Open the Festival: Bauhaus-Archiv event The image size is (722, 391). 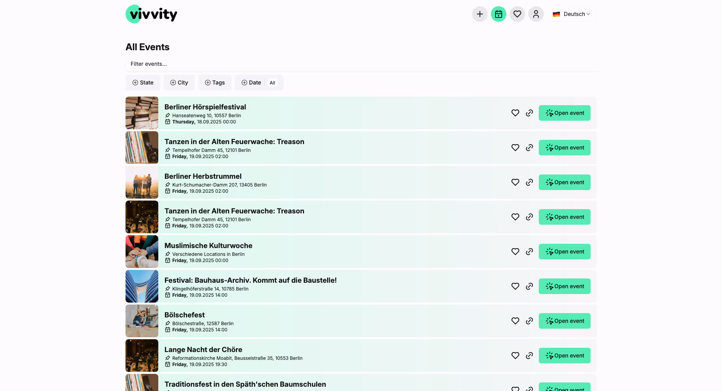pyautogui.click(x=565, y=286)
